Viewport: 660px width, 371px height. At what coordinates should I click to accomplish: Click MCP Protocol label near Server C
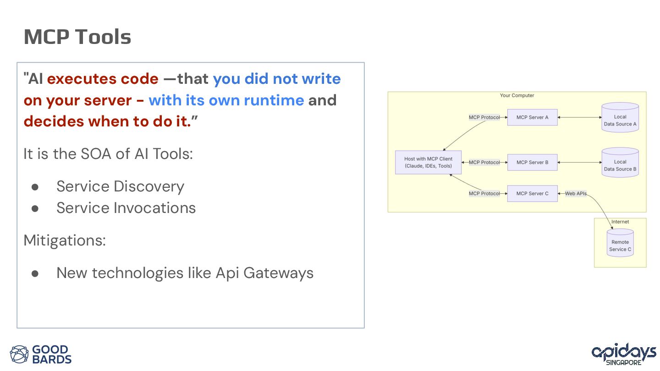click(484, 193)
